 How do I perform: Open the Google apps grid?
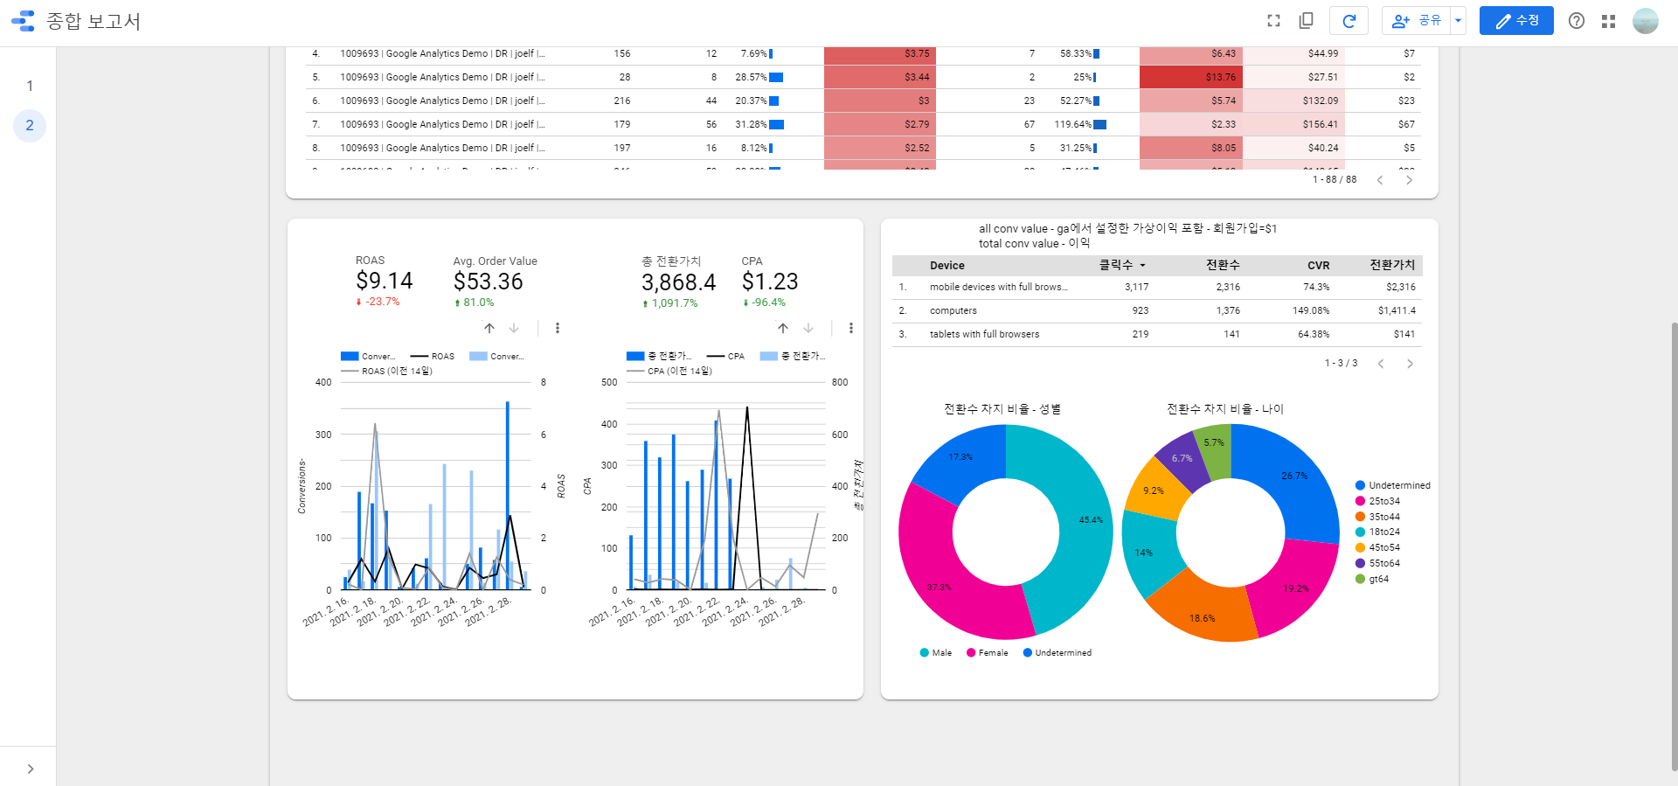1608,21
